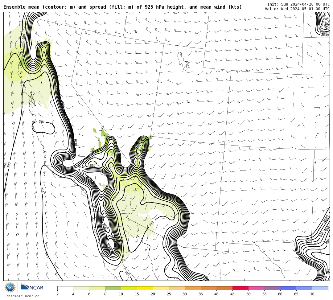
Task: Click the NSF logo
Action: pyautogui.click(x=10, y=287)
